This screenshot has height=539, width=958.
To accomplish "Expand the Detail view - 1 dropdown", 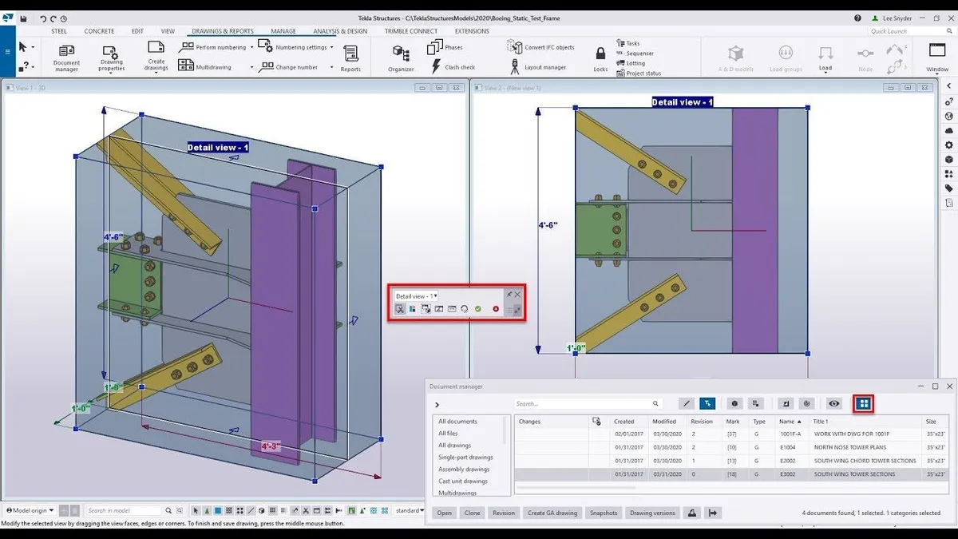I will pyautogui.click(x=435, y=295).
